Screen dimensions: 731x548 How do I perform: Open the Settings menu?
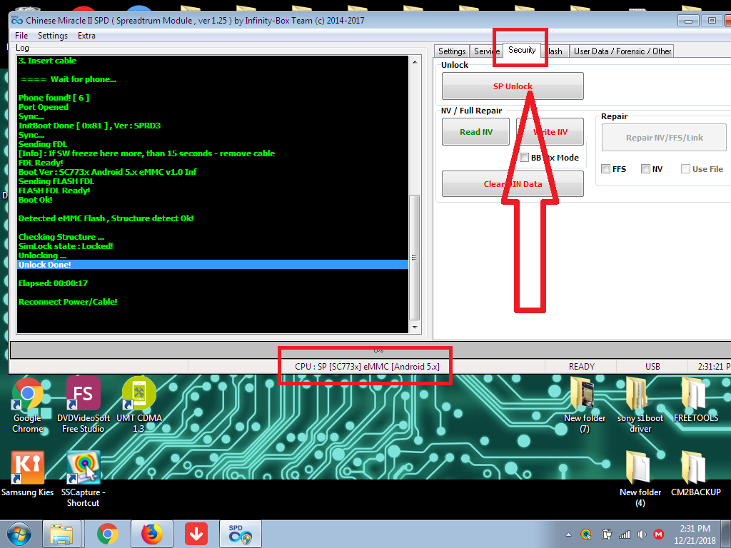tap(53, 36)
